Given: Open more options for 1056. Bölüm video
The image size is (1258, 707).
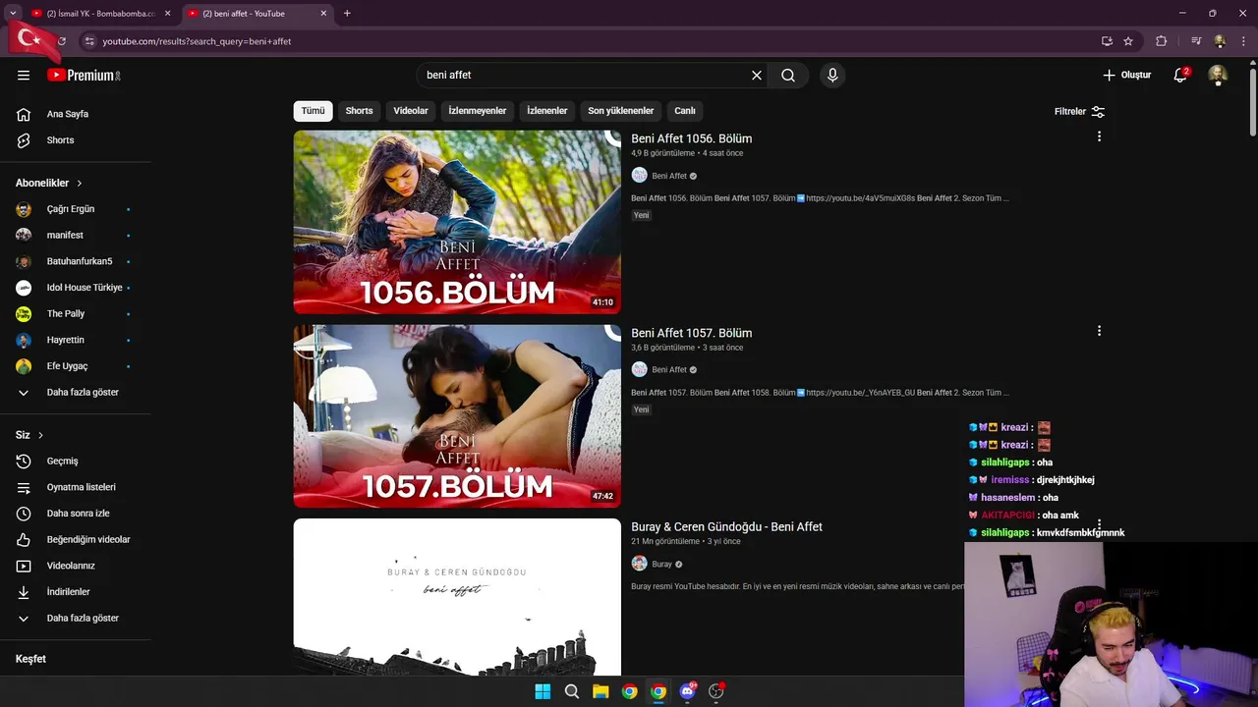Looking at the screenshot, I should 1099,136.
